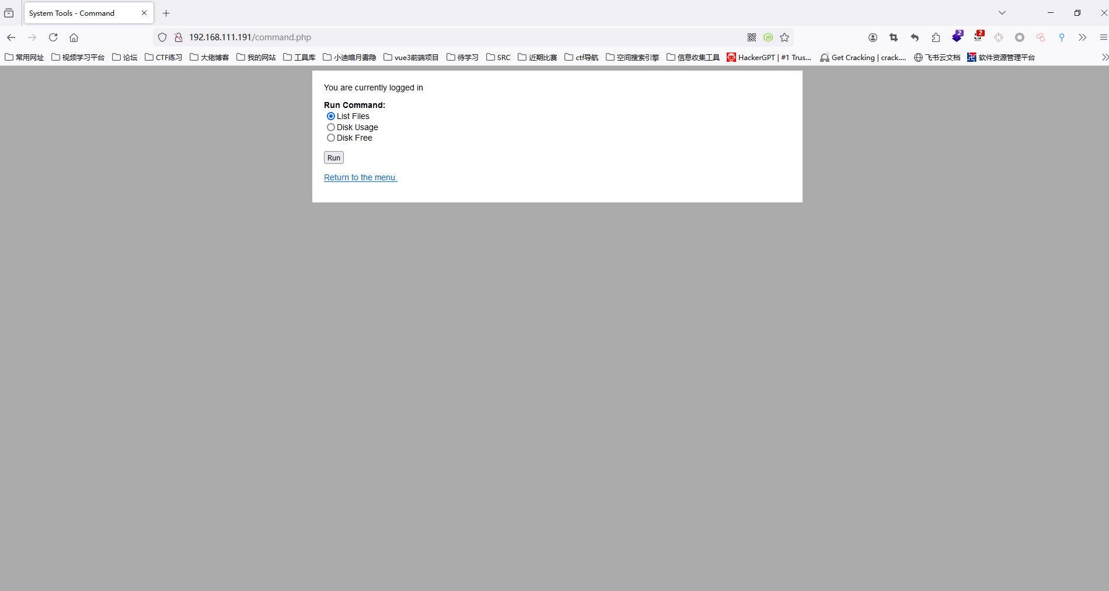Follow the Return to the menu link
1109x591 pixels.
point(360,177)
